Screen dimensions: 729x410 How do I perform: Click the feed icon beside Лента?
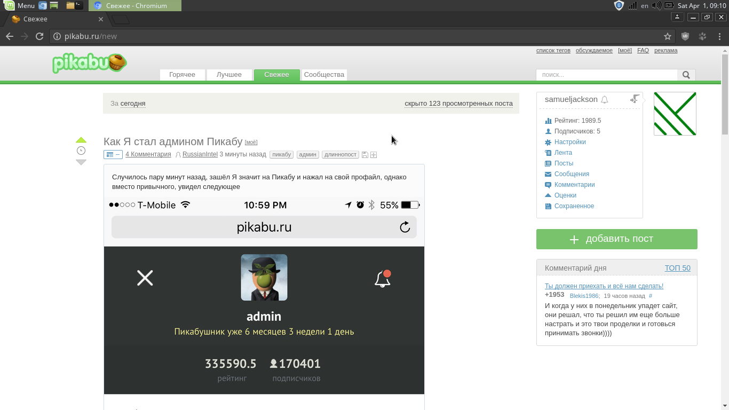click(548, 153)
